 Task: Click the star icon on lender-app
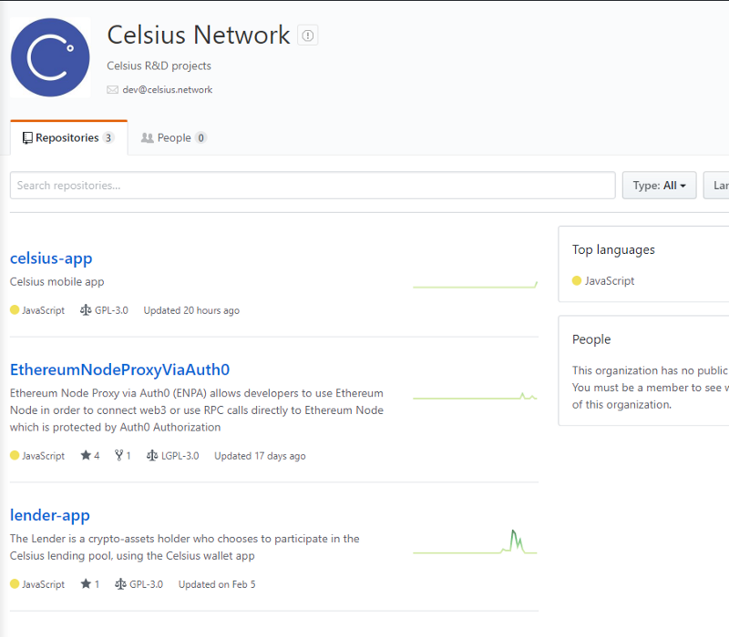(85, 584)
